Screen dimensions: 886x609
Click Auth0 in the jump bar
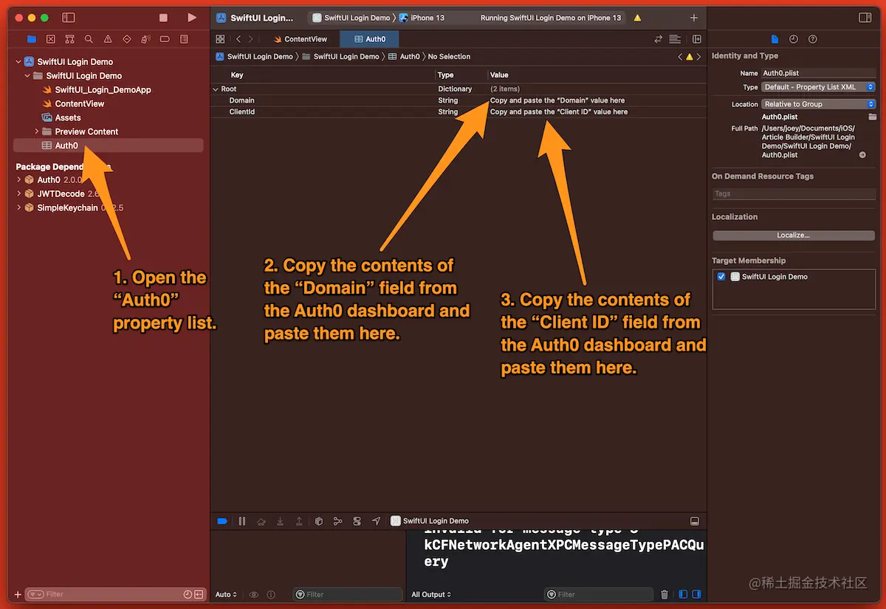tap(404, 56)
